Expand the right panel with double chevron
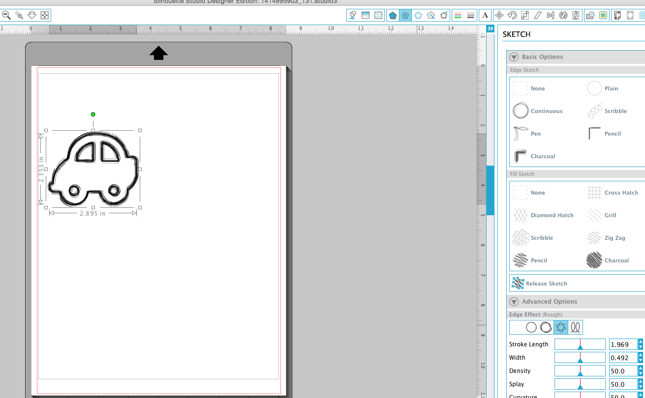Viewport: 645px width, 398px height. [x=490, y=28]
